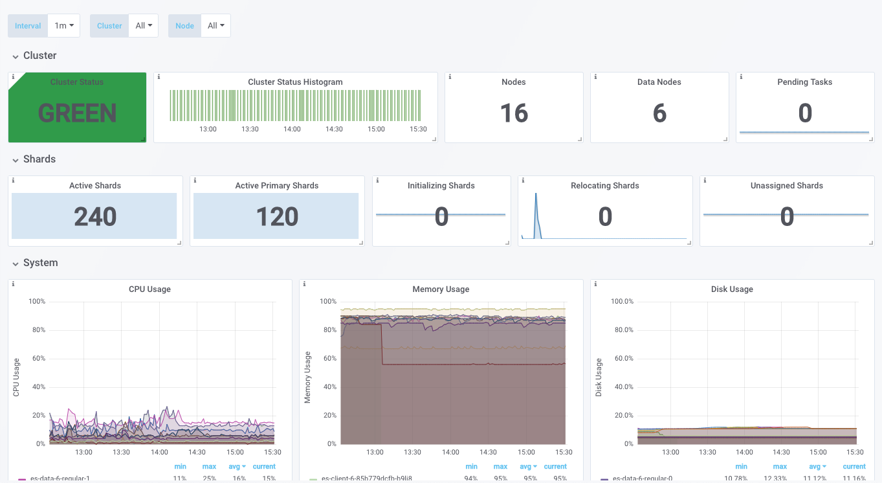Open the Pending Tasks panel title menu

805,82
